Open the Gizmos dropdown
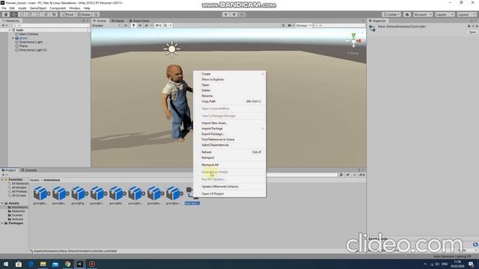 pos(304,25)
